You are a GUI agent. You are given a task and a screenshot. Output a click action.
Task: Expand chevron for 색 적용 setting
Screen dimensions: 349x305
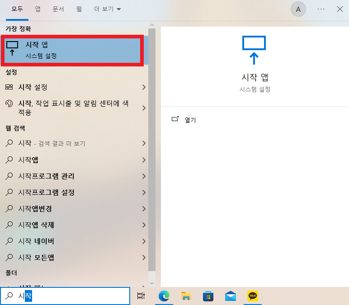tap(144, 108)
